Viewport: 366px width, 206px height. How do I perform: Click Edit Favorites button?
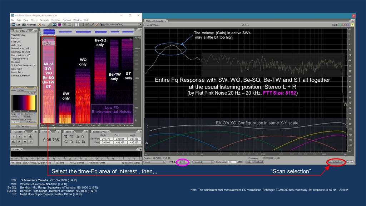click(24, 126)
